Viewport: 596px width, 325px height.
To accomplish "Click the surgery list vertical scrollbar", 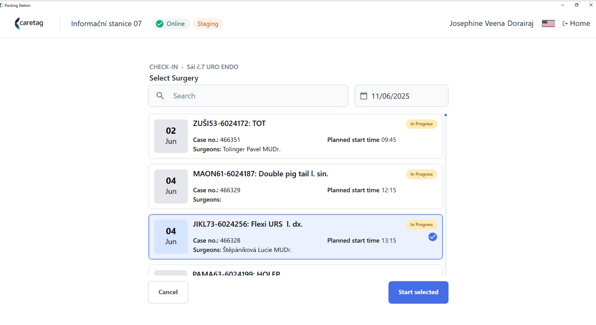I will 446,194.
